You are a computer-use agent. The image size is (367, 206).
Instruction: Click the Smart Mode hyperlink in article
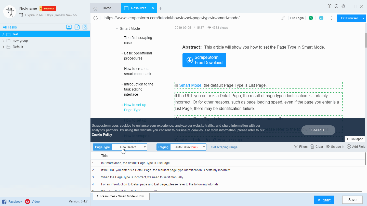pyautogui.click(x=190, y=85)
